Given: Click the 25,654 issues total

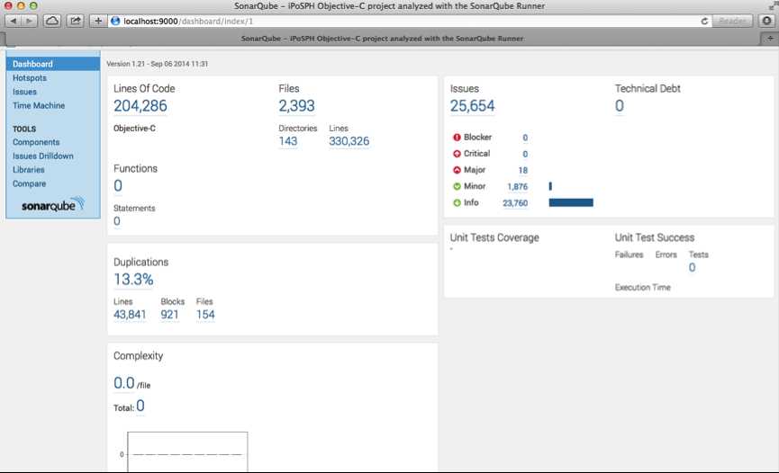Looking at the screenshot, I should click(x=472, y=106).
